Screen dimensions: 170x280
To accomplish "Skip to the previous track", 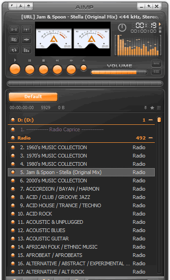I will click(57, 70).
